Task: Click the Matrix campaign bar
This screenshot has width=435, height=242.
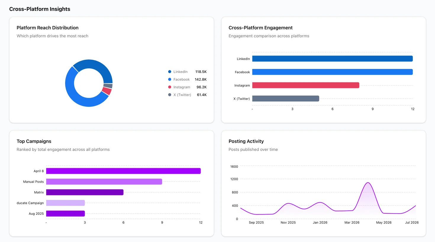Action: (x=85, y=192)
